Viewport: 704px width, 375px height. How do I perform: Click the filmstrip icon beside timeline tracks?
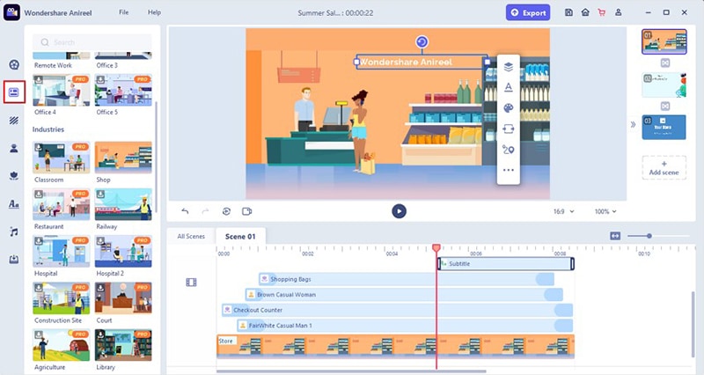[x=191, y=282]
